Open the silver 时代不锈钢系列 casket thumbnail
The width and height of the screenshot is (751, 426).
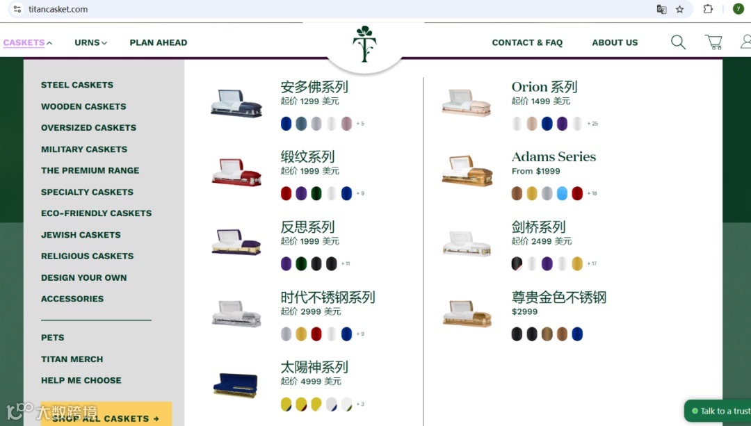236,313
